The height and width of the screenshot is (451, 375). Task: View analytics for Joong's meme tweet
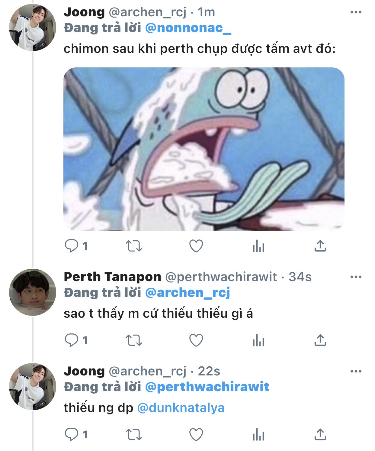pos(258,246)
